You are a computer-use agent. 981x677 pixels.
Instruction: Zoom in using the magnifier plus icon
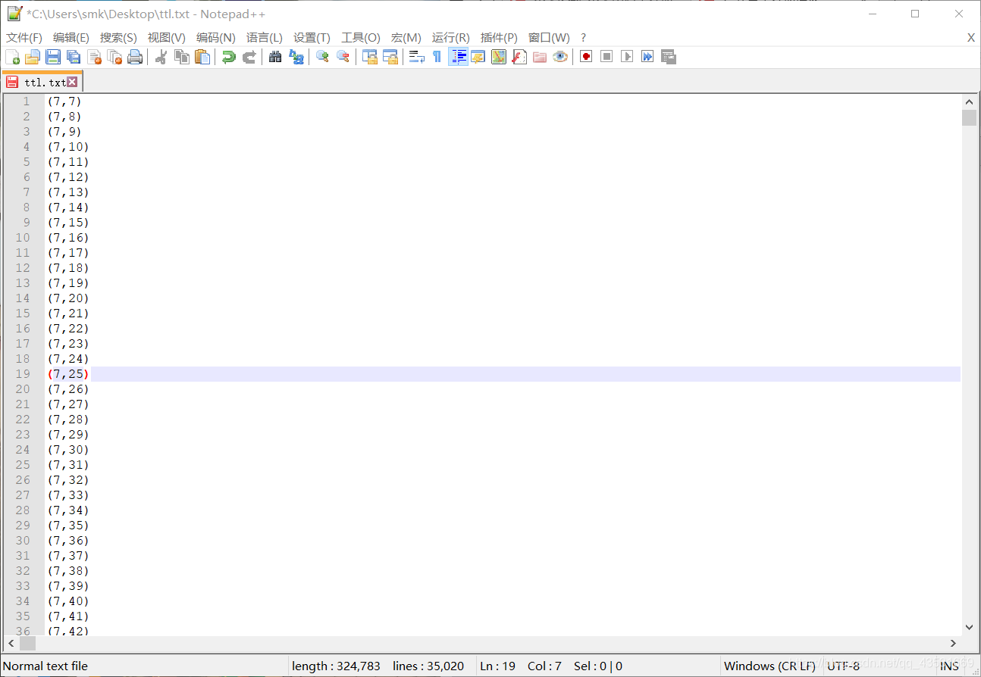(322, 57)
